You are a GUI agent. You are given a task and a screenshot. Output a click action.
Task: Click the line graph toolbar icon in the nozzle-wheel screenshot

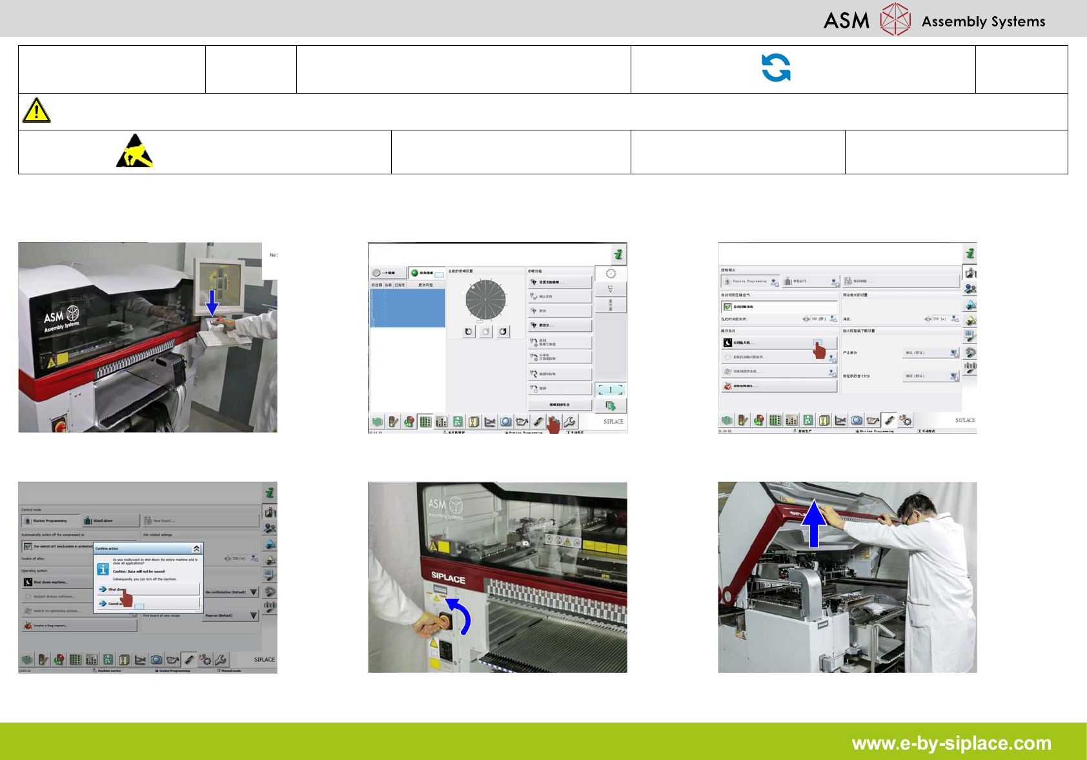pos(490,422)
